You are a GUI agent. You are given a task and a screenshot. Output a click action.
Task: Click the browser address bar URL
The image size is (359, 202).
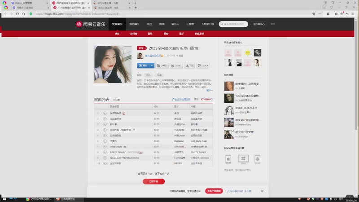point(78,14)
